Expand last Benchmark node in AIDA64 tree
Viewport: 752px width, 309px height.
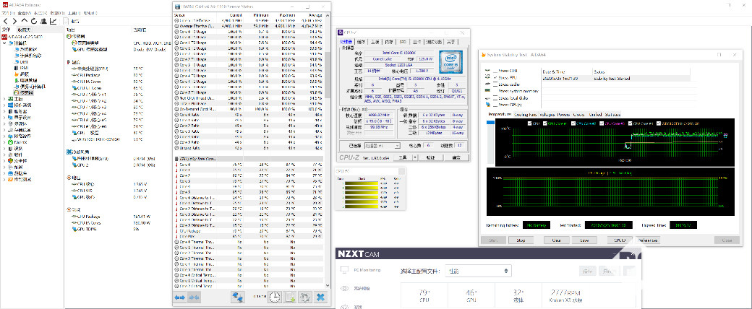tap(4, 180)
